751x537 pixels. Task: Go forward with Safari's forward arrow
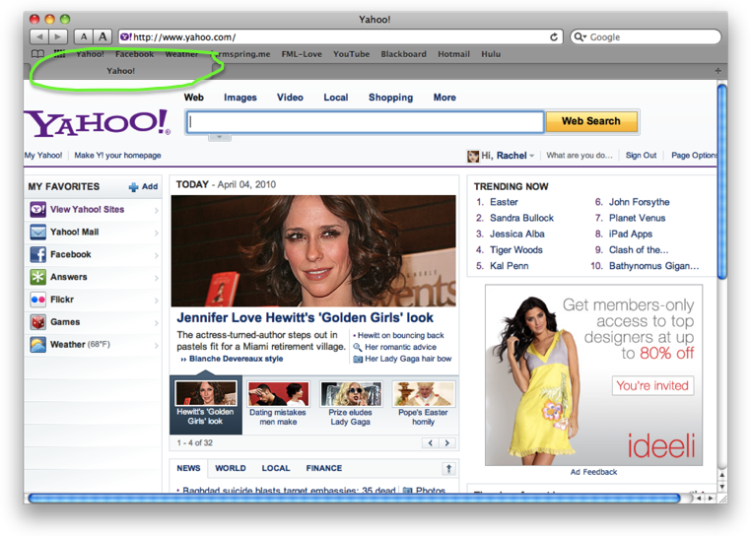[x=58, y=36]
